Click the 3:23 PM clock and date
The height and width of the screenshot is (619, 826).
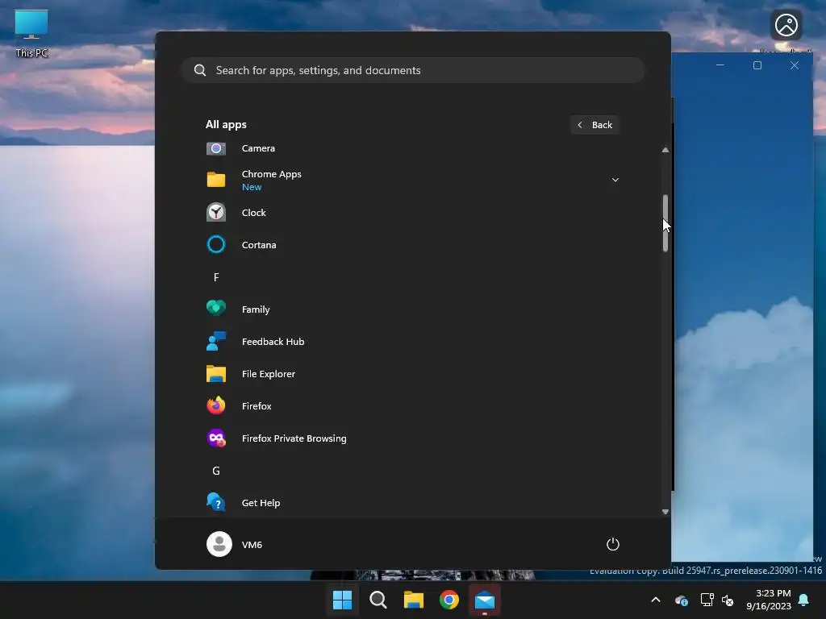tap(769, 600)
